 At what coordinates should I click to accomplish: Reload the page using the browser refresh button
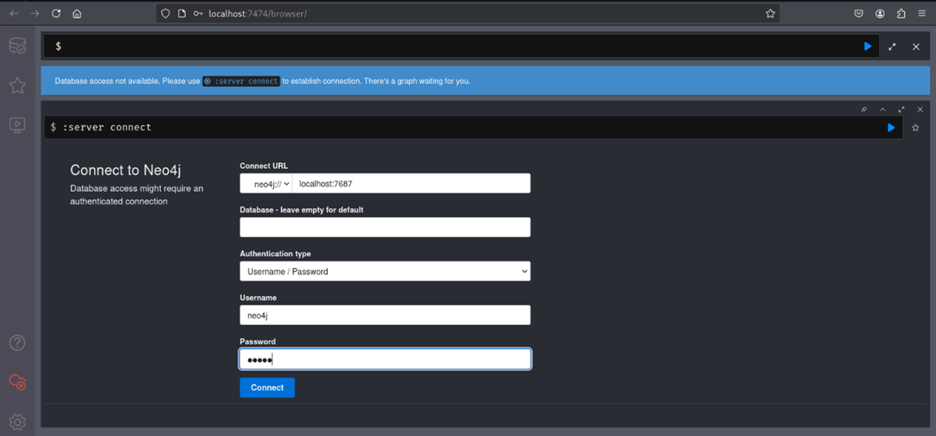pyautogui.click(x=56, y=13)
